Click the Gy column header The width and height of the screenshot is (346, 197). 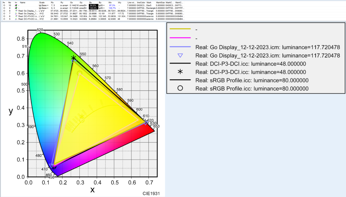point(81,2)
